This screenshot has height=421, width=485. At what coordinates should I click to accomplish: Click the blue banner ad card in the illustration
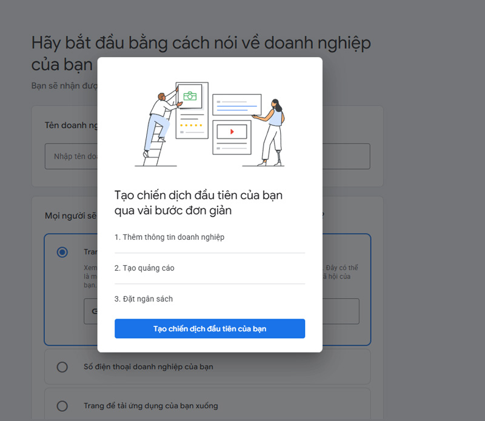(x=236, y=105)
